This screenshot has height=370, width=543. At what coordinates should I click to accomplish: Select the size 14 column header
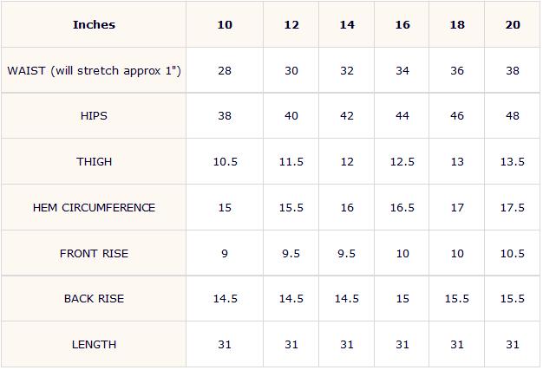click(347, 24)
